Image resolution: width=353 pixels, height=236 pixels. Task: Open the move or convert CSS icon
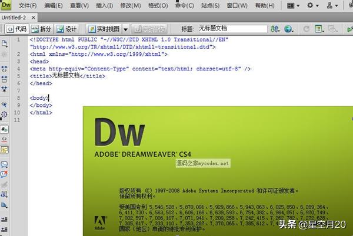pyautogui.click(x=4, y=204)
